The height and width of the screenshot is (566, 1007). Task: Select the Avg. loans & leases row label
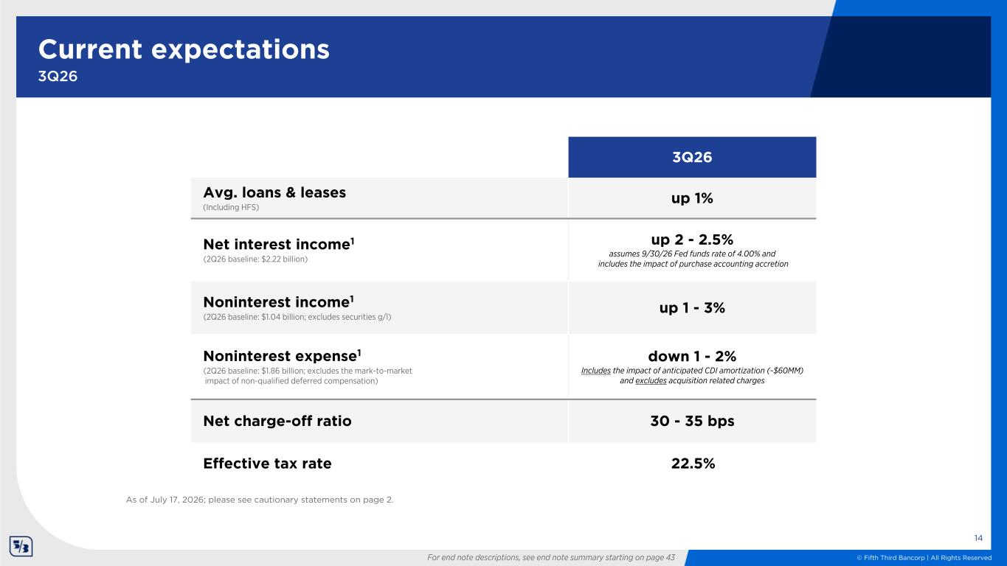(274, 192)
